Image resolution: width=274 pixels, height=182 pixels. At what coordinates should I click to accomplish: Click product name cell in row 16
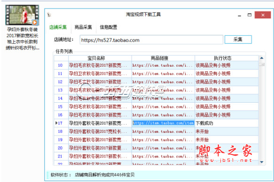100,115
